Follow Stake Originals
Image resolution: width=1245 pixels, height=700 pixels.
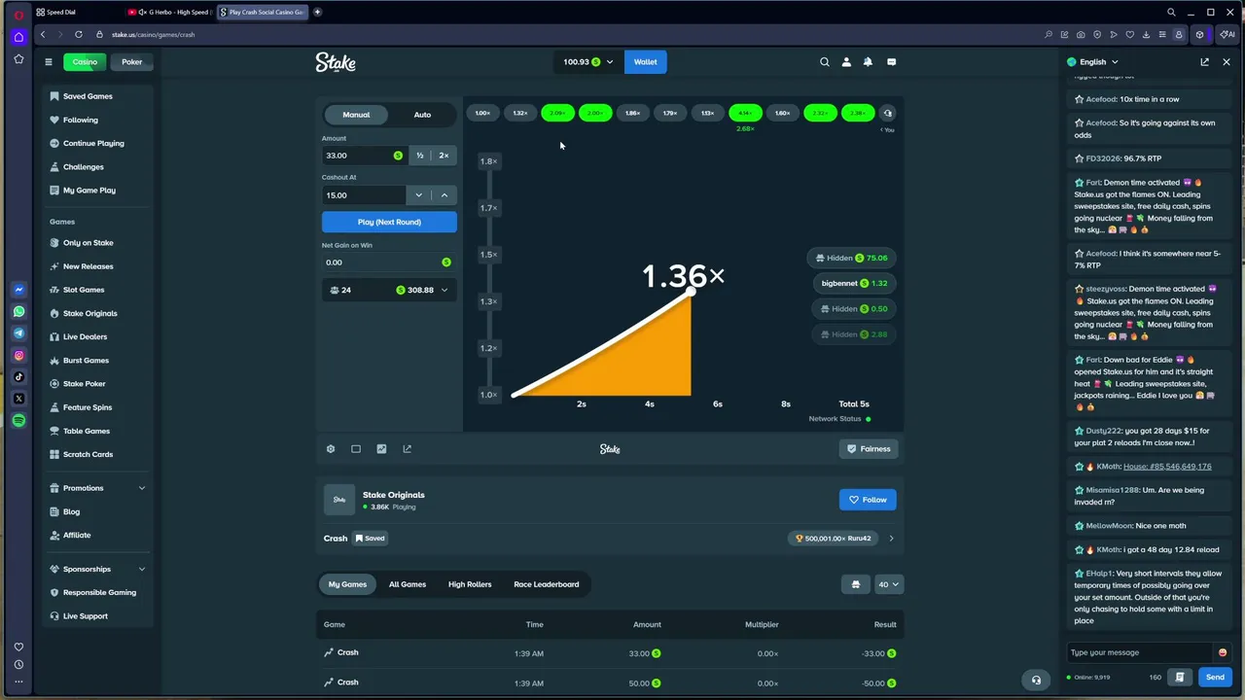click(x=868, y=500)
